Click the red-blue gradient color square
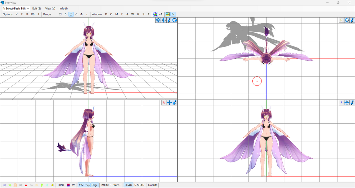The width and height of the screenshot is (355, 188). pyautogui.click(x=68, y=185)
